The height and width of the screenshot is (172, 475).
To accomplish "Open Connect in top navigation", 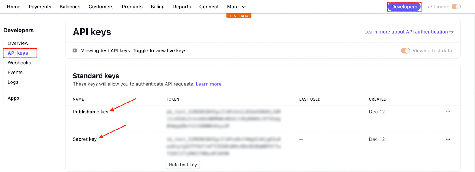I will point(209,7).
